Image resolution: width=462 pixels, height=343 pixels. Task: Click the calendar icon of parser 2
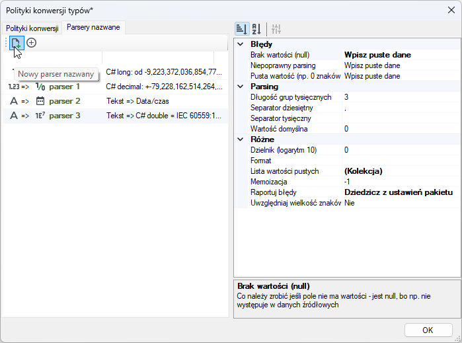40,101
